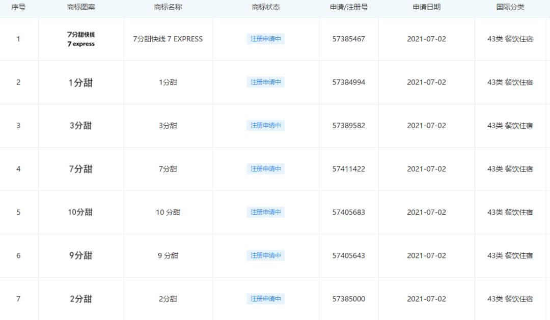This screenshot has width=550, height=320.
Task: Select application number 57385467
Action: (x=349, y=39)
